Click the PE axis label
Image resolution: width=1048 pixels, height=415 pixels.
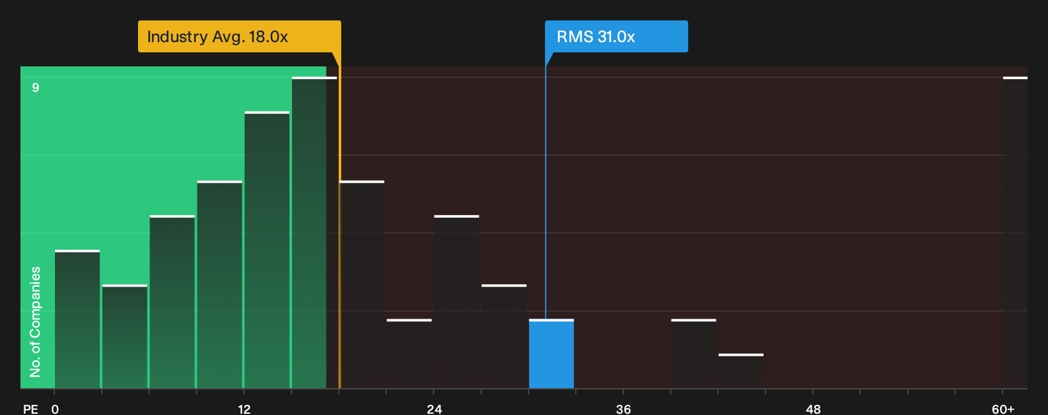[31, 409]
